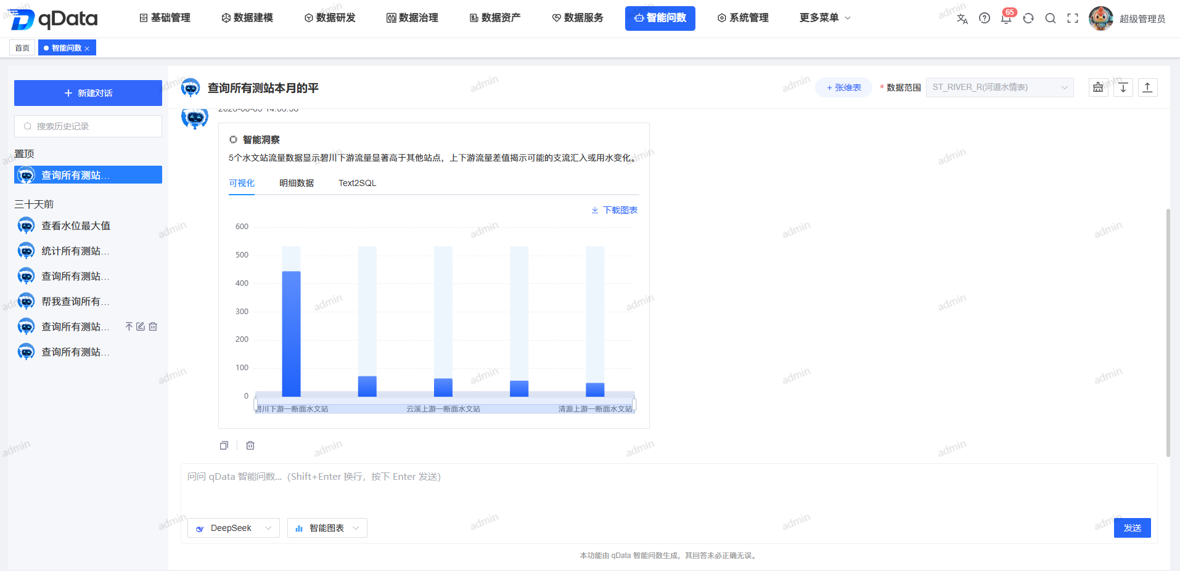
Task: Click robot avatar in conversation title
Action: 191,88
